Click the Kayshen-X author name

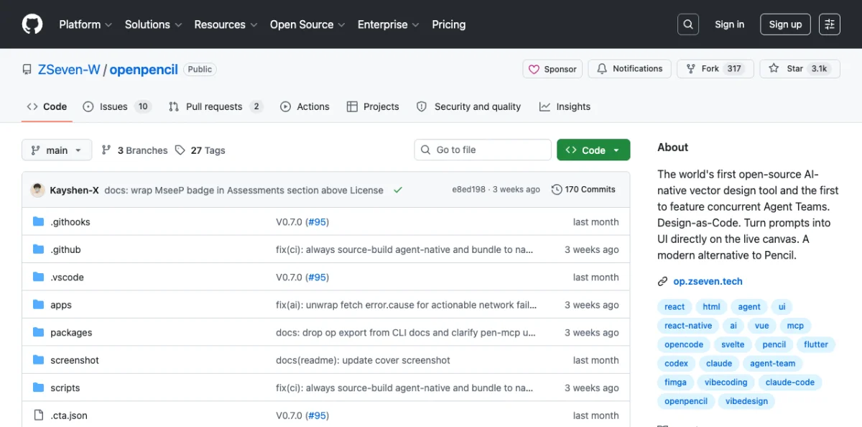point(75,190)
